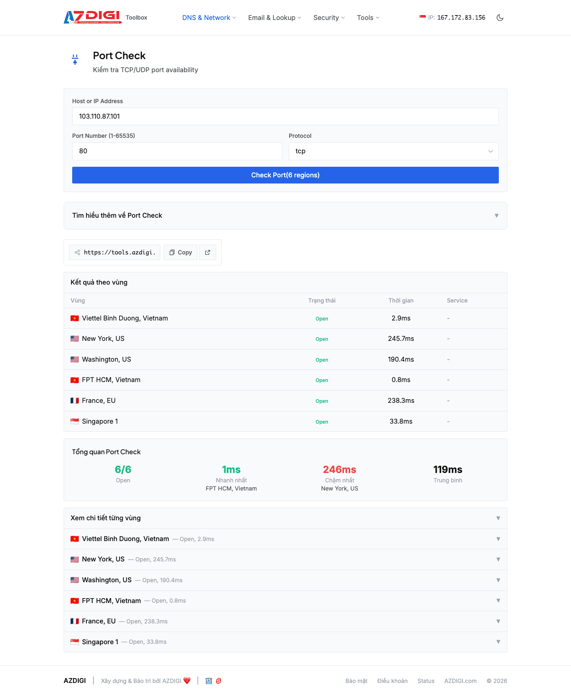The width and height of the screenshot is (571, 696).
Task: Click the AZDIGI logo in header
Action: pyautogui.click(x=93, y=17)
